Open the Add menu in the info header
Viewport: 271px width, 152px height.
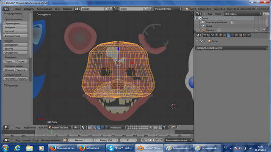pyautogui.click(x=29, y=9)
